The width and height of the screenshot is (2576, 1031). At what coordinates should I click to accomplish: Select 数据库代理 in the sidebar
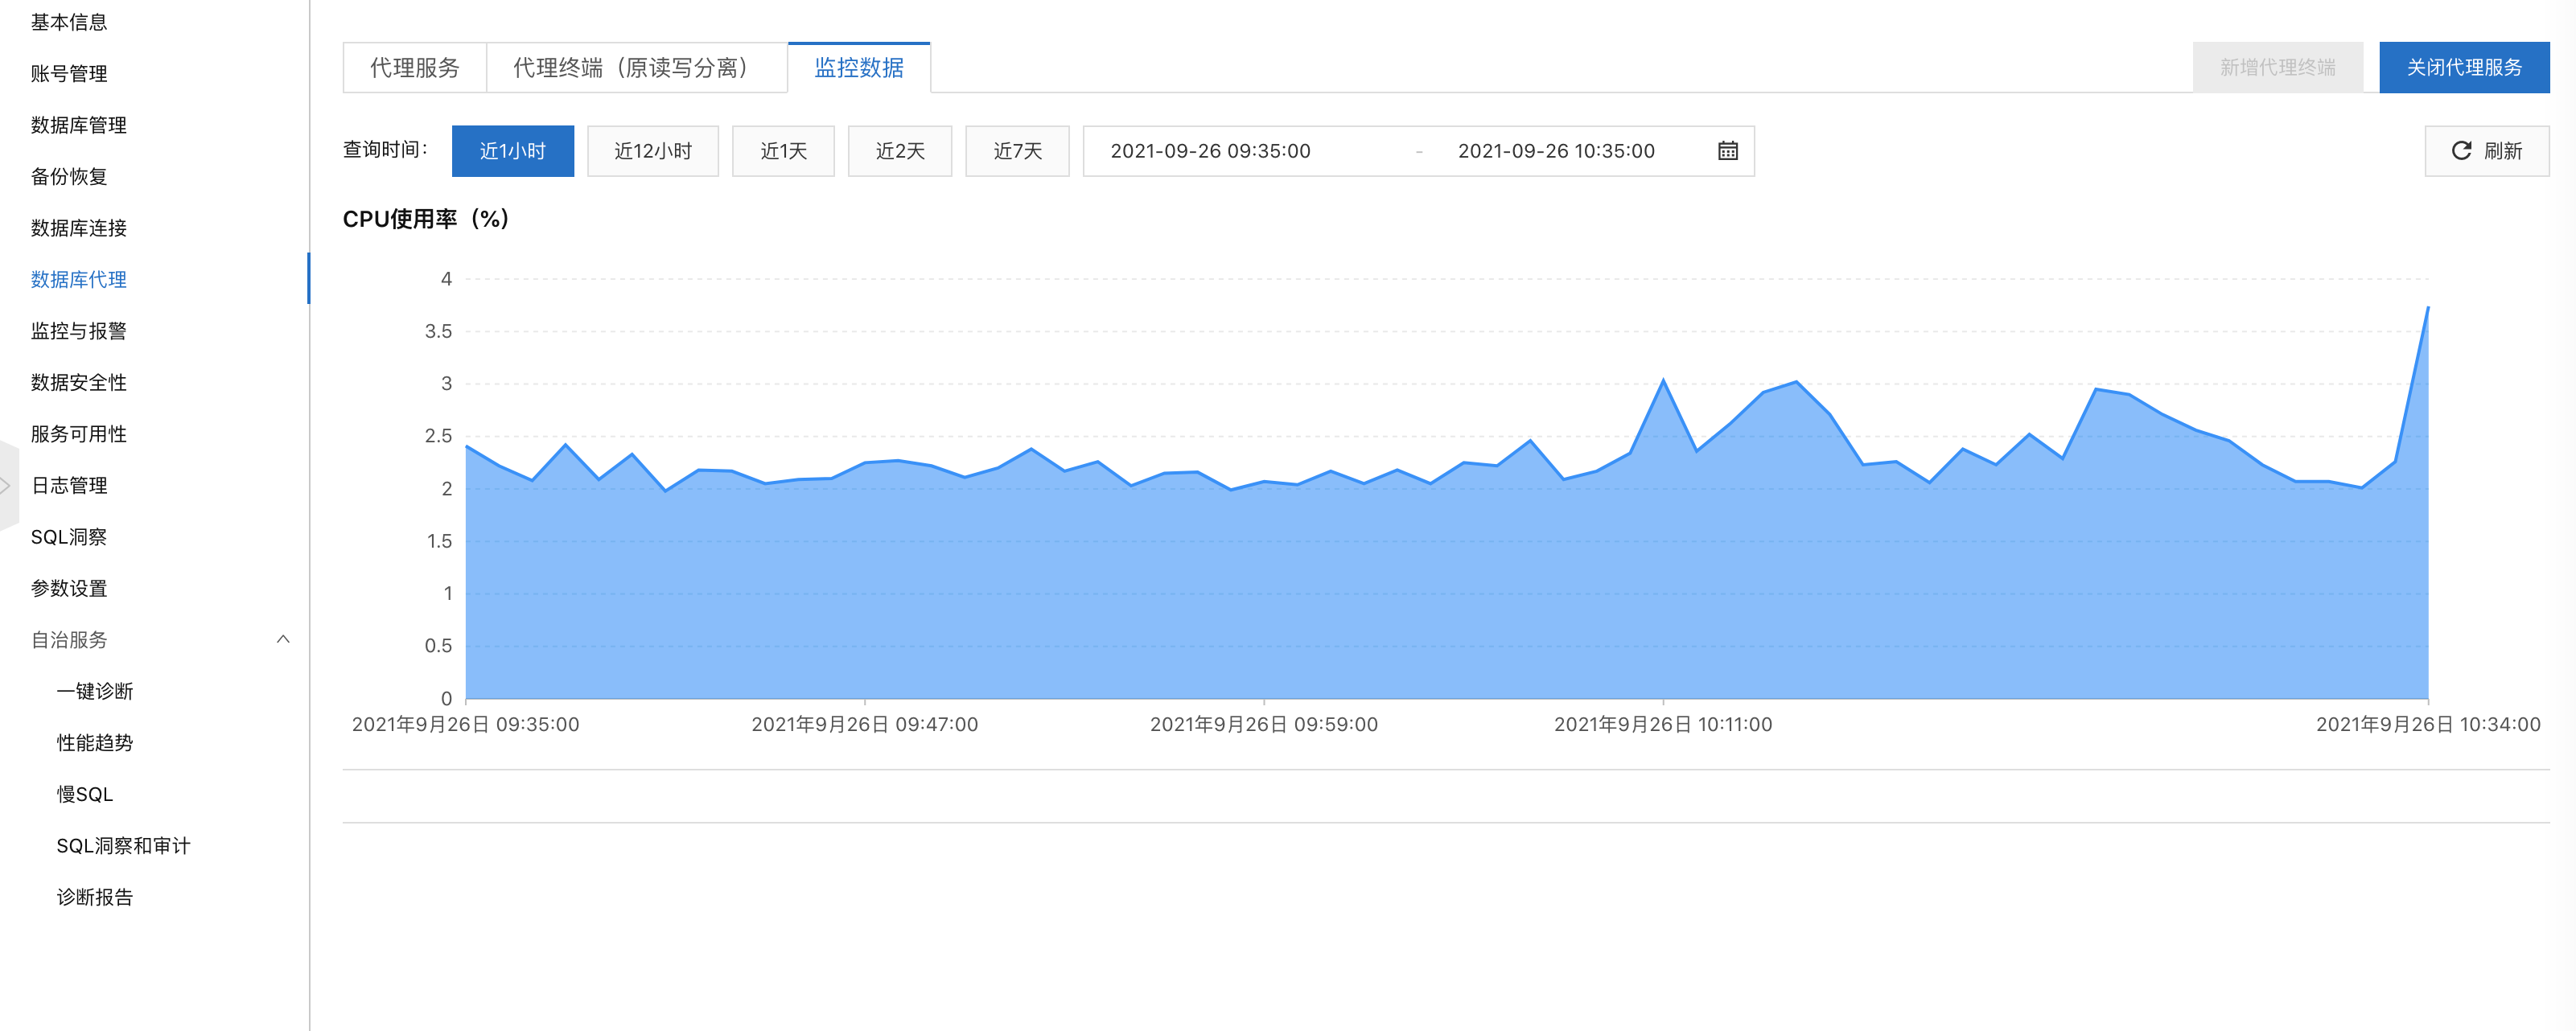pyautogui.click(x=79, y=280)
